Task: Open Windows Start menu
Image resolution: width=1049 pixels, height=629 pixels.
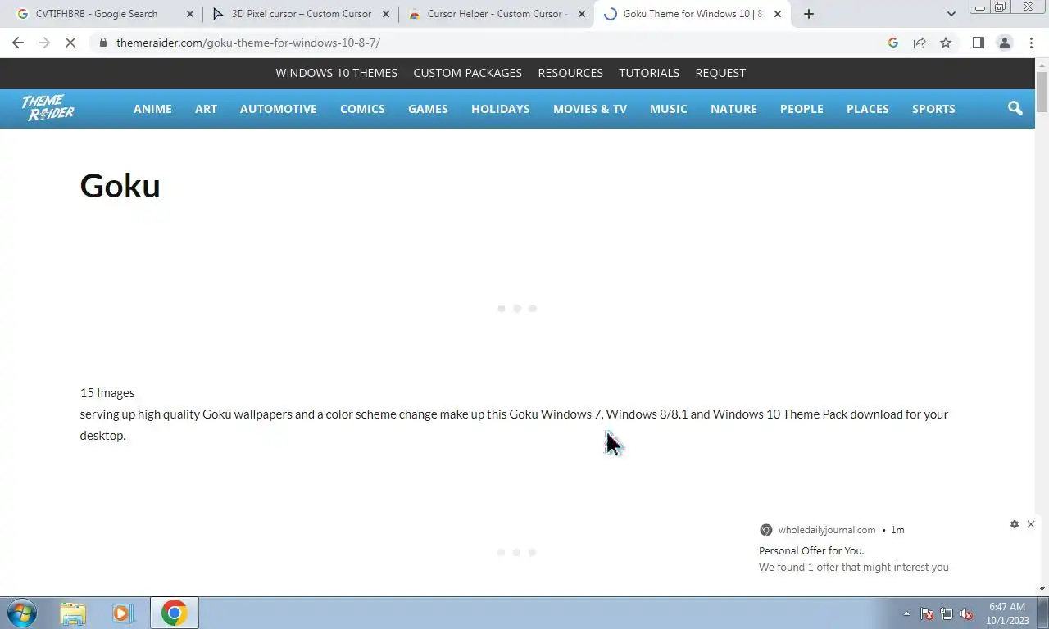Action: 21,613
